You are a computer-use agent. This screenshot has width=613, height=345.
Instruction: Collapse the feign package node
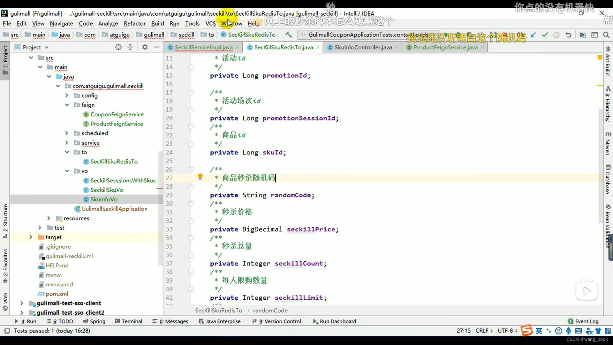click(x=67, y=105)
